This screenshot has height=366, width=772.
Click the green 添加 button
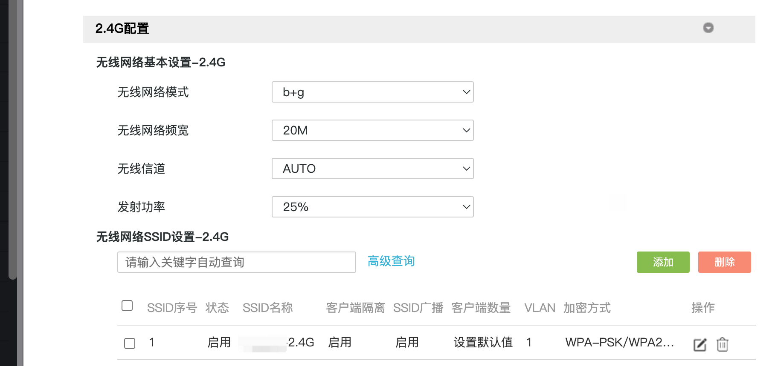pyautogui.click(x=663, y=262)
